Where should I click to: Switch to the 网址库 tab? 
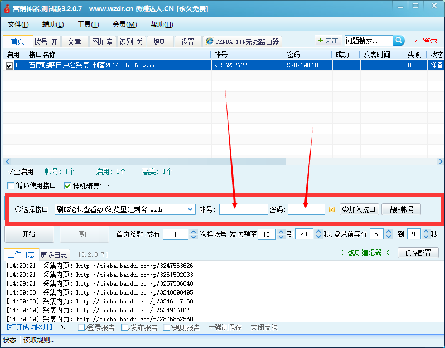pyautogui.click(x=102, y=42)
